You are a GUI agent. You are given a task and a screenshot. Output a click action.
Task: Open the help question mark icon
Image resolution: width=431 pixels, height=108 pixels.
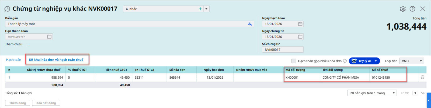coord(412,9)
